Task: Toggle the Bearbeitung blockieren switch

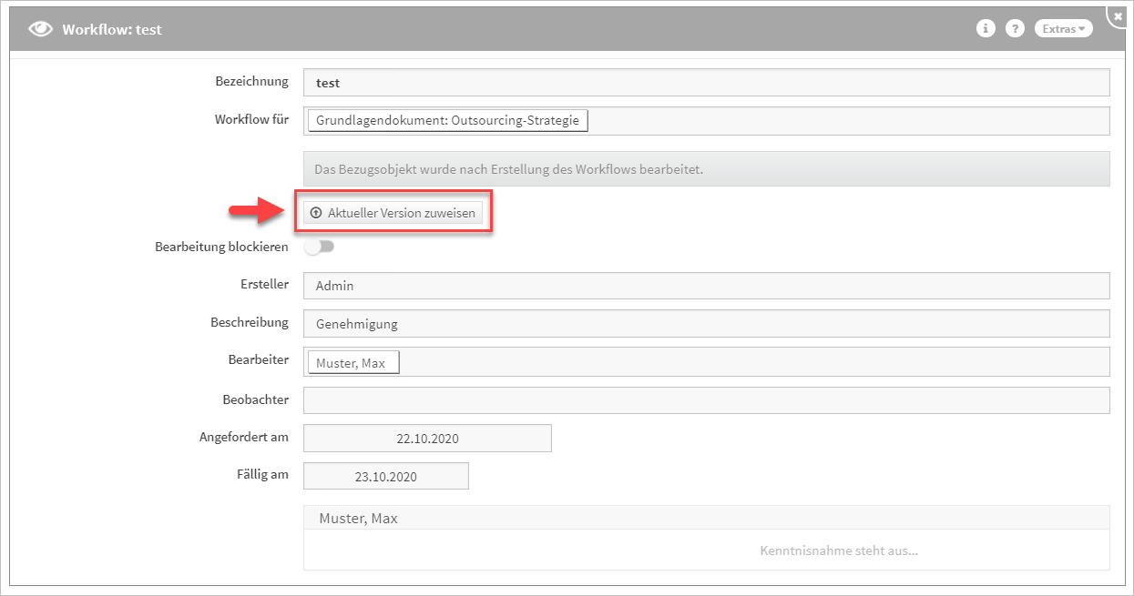Action: click(320, 247)
